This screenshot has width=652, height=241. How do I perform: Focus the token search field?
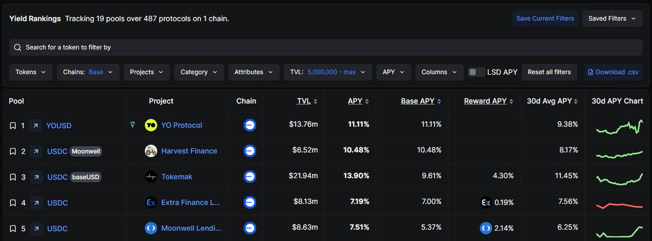[326, 47]
